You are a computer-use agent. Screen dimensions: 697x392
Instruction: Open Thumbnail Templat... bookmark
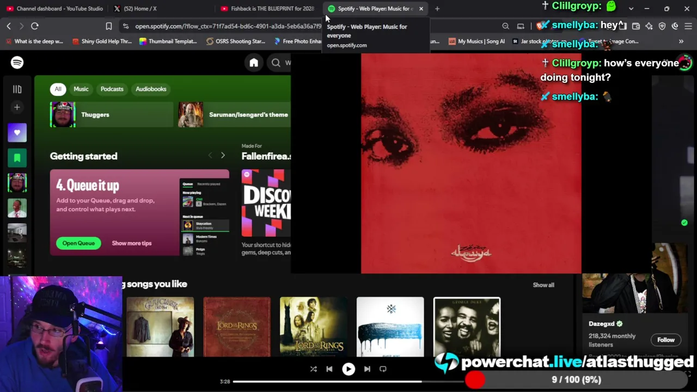pyautogui.click(x=168, y=41)
